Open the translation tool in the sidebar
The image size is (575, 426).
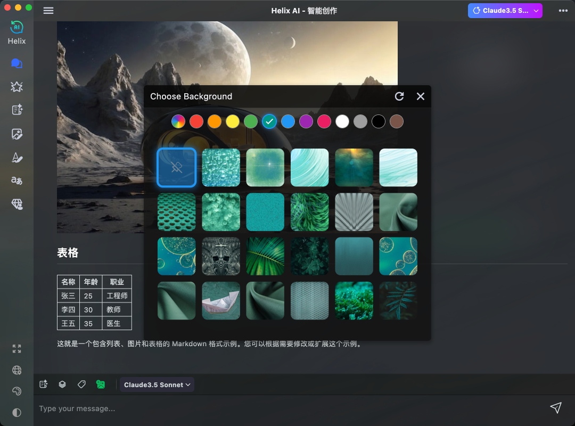pos(17,181)
